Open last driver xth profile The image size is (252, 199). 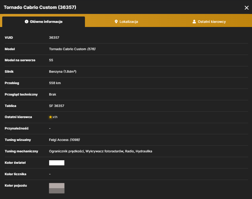coord(55,117)
